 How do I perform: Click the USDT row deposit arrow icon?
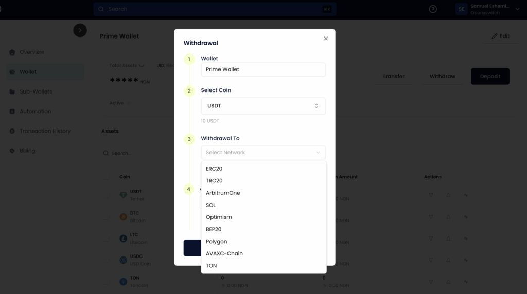[x=431, y=195]
